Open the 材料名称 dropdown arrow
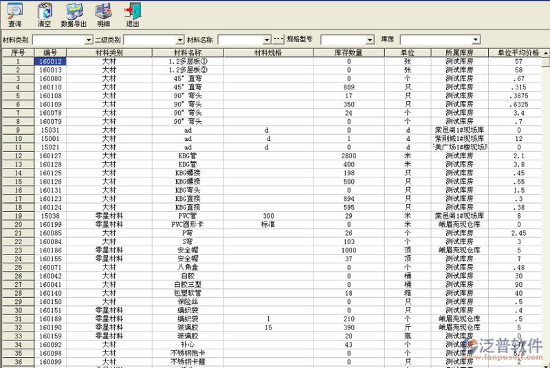 pos(267,40)
